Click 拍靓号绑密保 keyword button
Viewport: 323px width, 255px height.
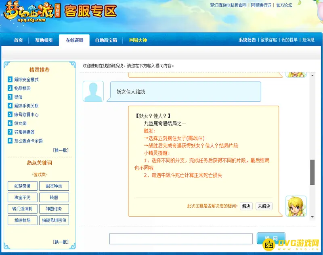(54, 220)
